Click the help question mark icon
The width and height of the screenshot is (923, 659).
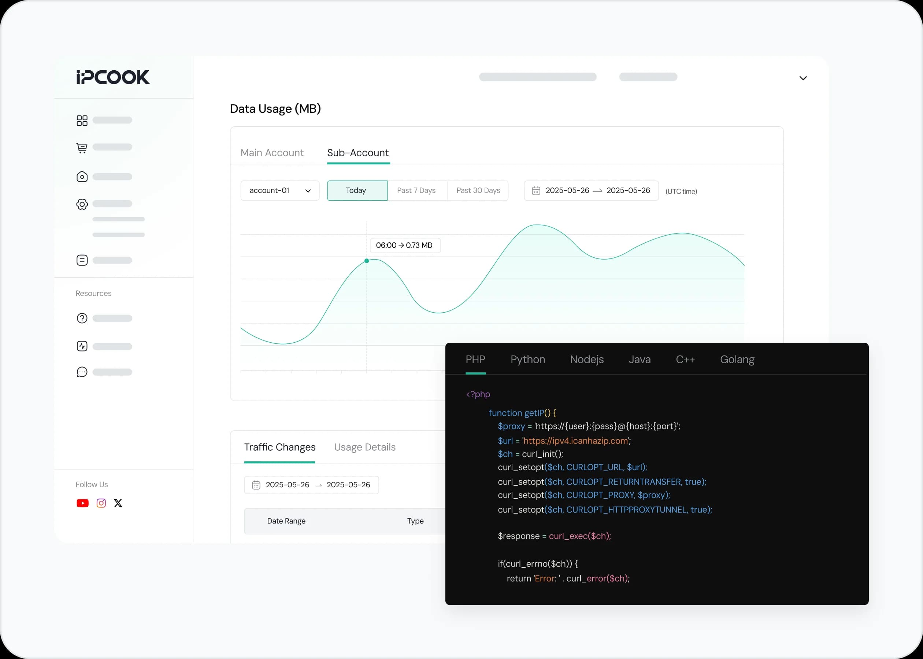point(82,318)
